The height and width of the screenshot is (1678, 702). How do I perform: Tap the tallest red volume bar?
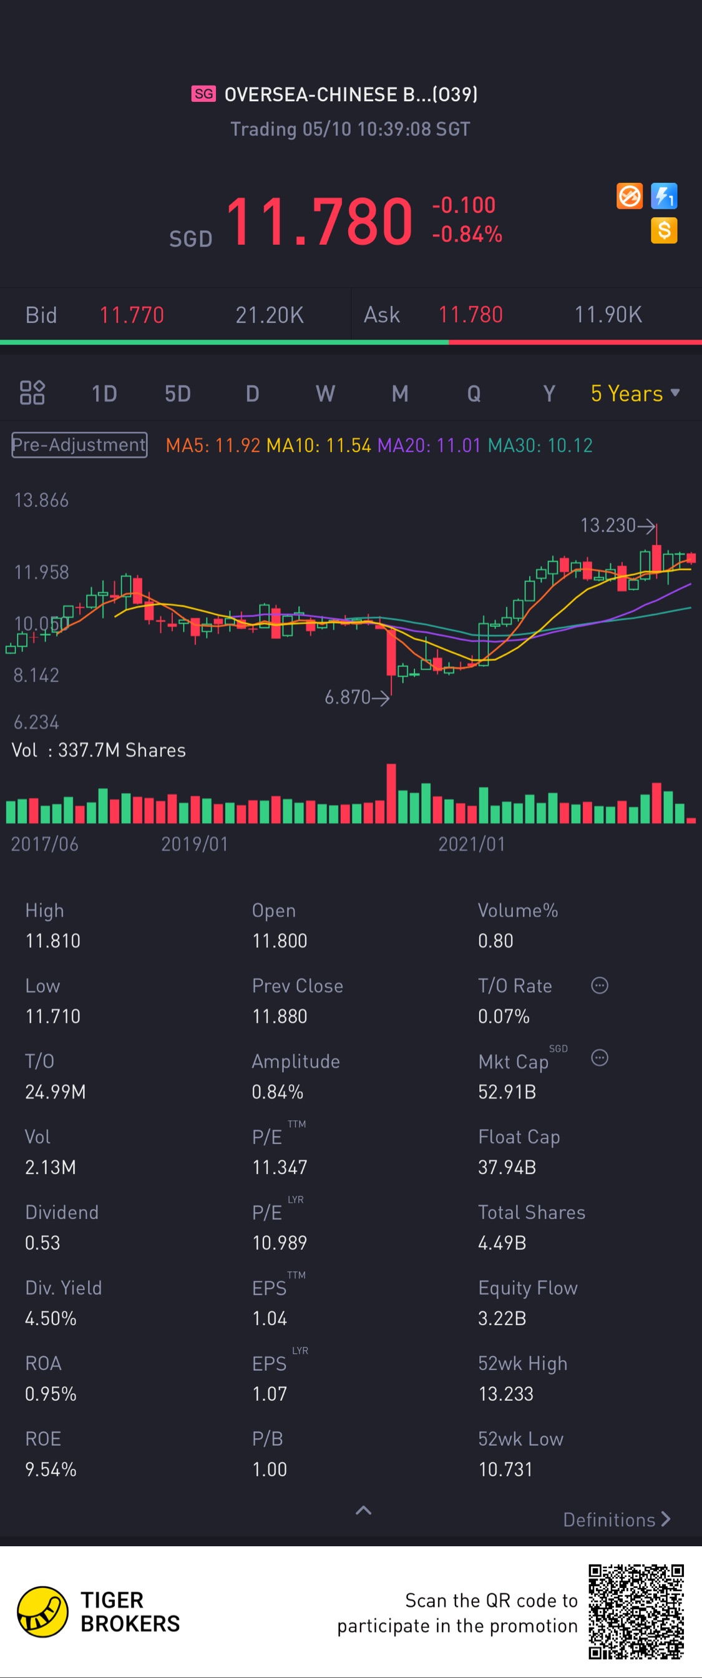391,793
